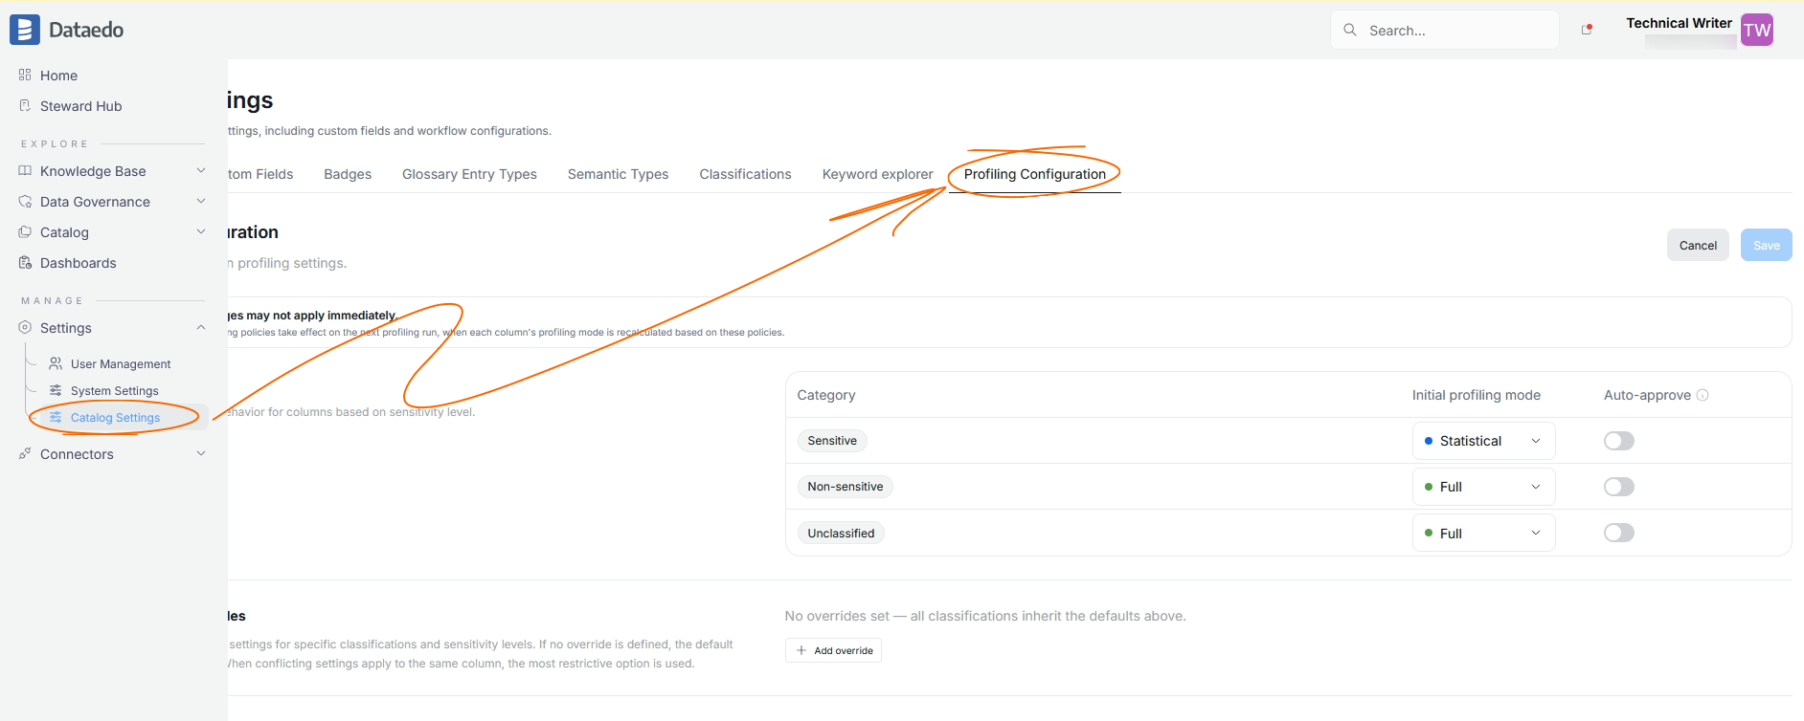Open Unclassified profiling mode dropdown

pyautogui.click(x=1483, y=533)
